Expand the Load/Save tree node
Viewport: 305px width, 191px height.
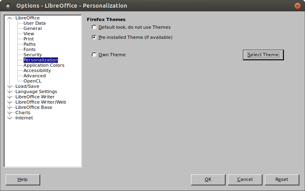[x=9, y=86]
